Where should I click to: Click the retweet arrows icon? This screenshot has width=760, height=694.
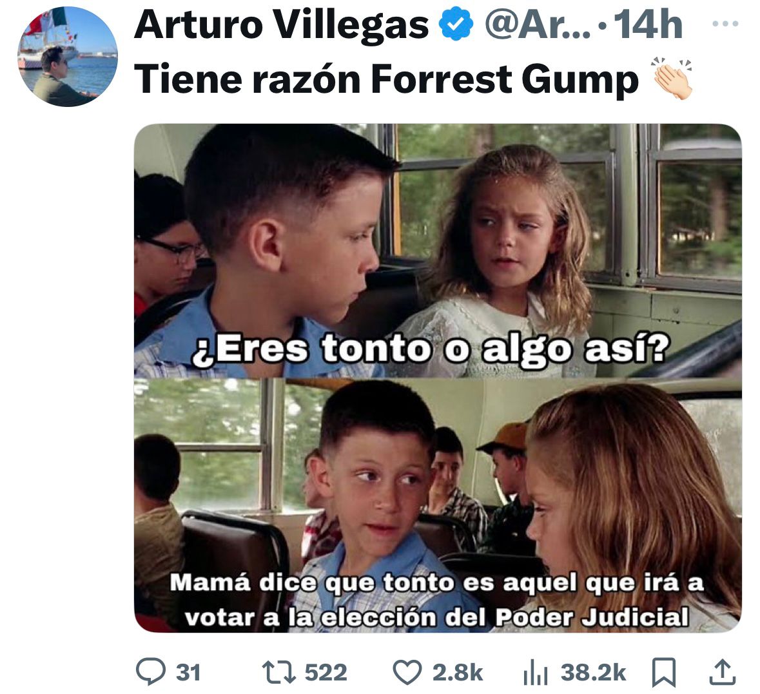point(279,672)
